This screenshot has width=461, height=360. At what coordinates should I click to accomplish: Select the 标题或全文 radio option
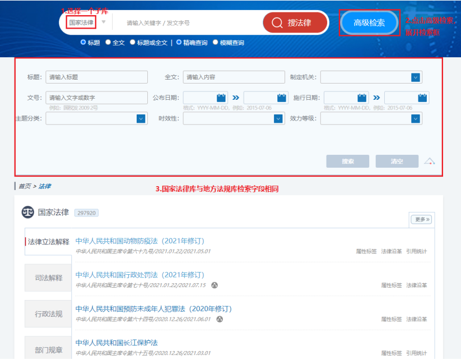click(x=133, y=43)
